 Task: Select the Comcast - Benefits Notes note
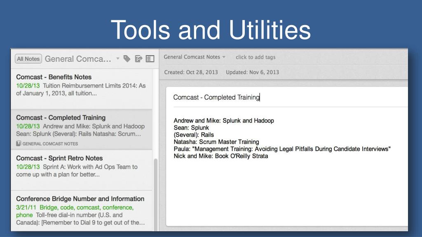81,85
